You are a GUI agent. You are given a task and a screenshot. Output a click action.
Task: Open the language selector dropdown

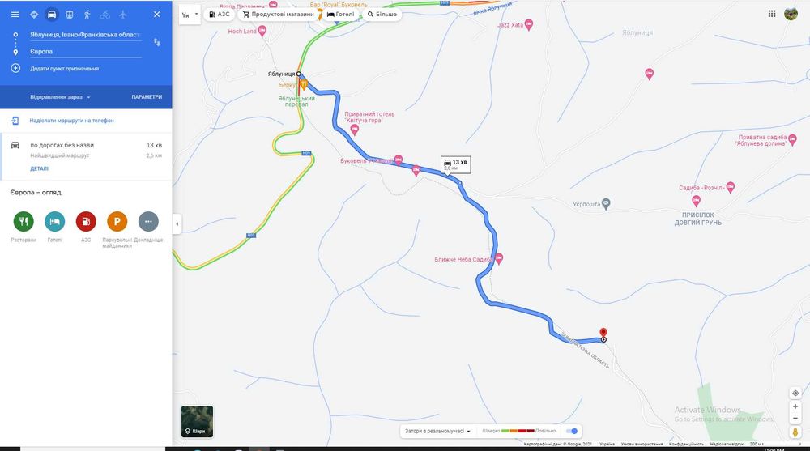coord(190,15)
